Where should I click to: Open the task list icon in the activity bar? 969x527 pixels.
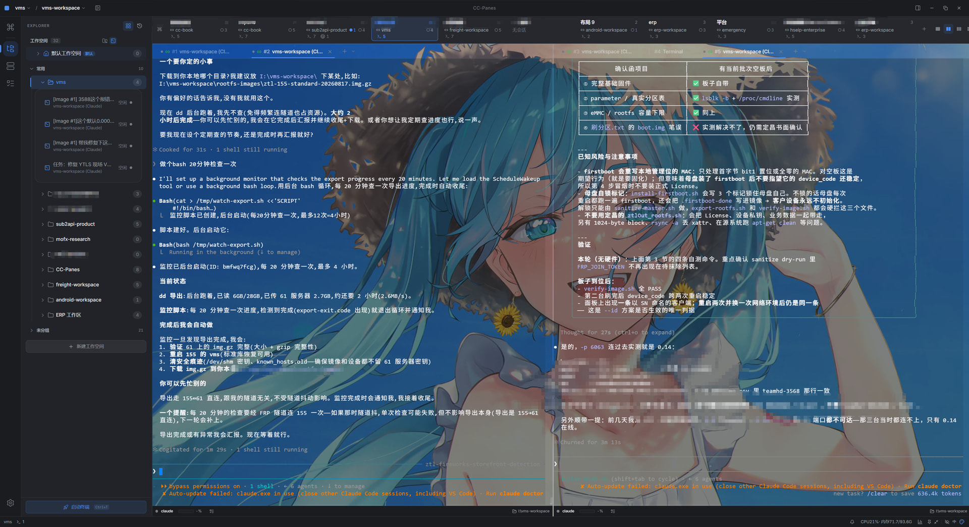(x=11, y=83)
